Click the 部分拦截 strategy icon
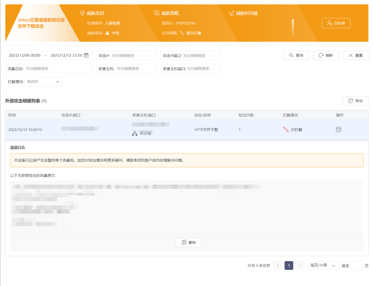373x286 pixels. point(182,33)
